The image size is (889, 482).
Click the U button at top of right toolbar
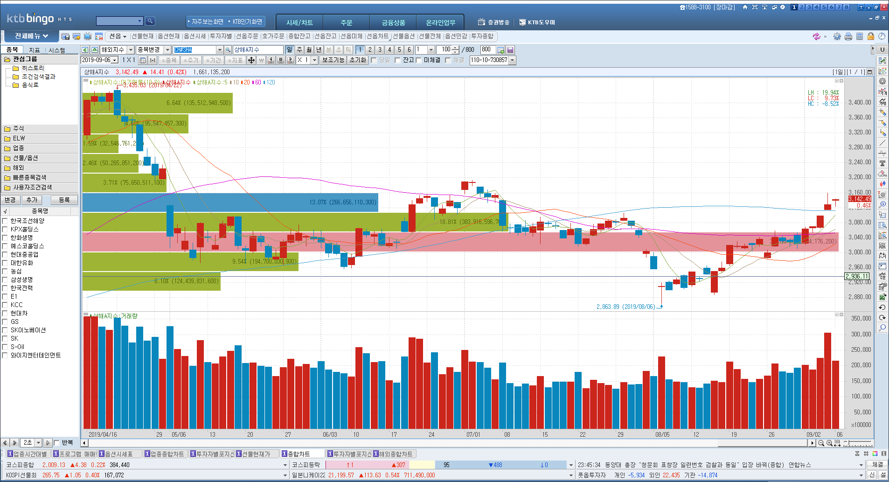coord(882,49)
